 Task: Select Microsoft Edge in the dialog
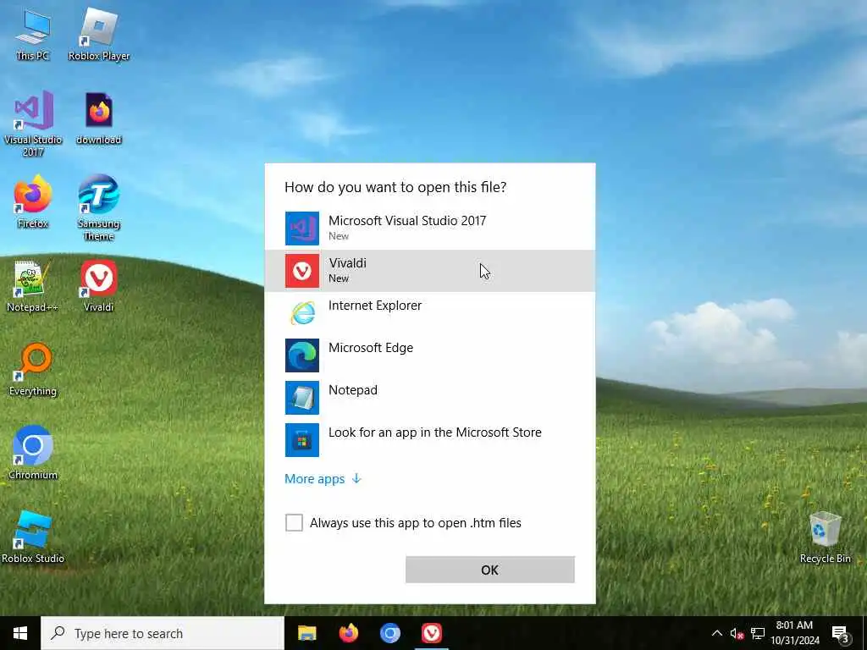pyautogui.click(x=429, y=355)
